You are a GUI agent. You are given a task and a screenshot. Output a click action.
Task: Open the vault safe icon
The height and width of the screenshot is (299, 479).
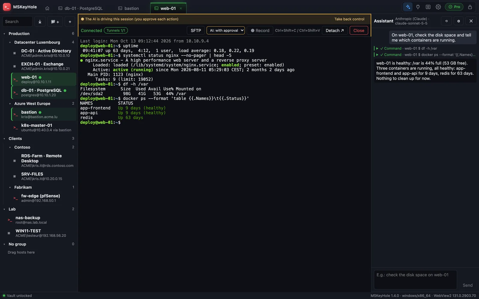pos(428,7)
